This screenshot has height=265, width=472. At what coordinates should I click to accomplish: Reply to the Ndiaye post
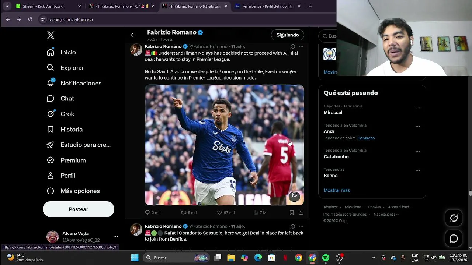153,212
